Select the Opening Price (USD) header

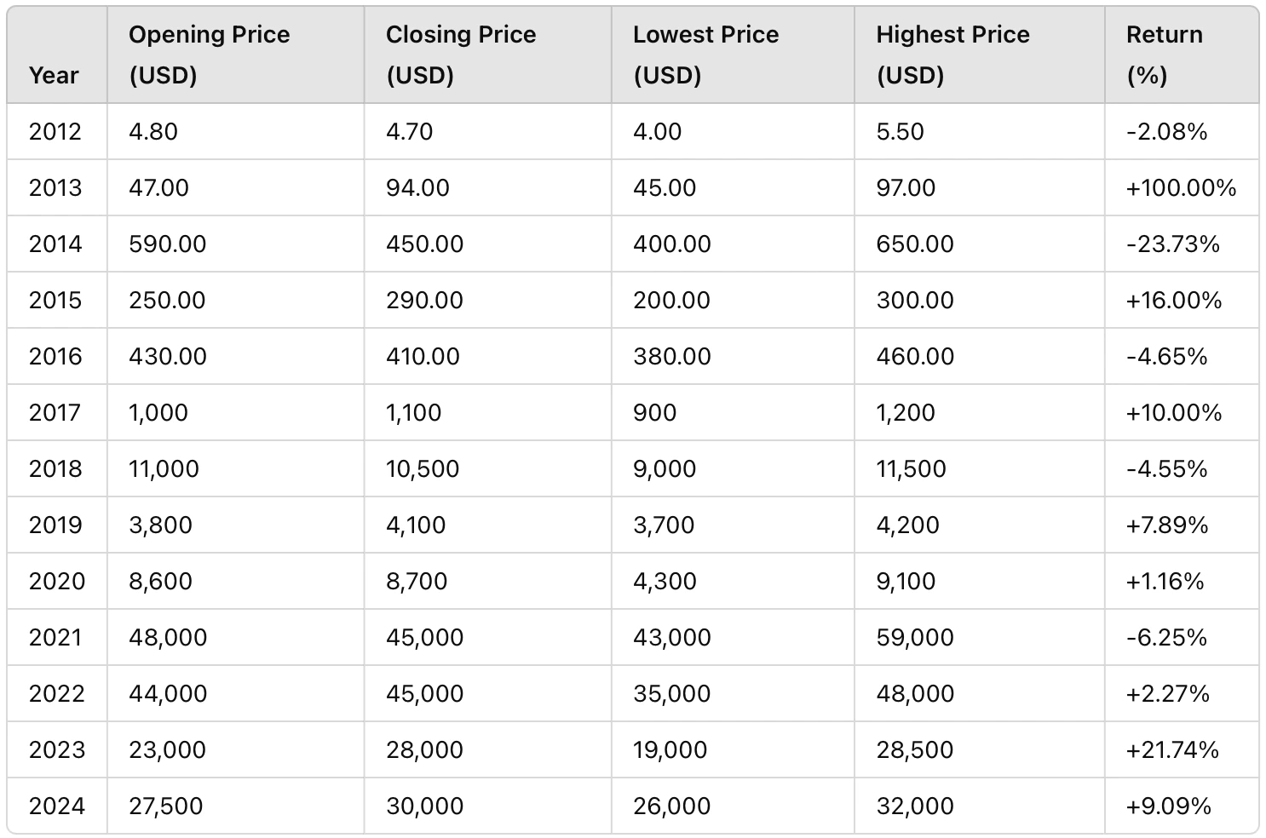point(210,55)
